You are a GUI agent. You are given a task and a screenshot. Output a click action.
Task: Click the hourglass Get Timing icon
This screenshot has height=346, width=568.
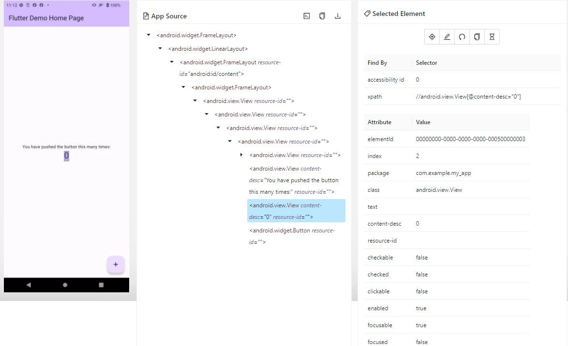[492, 37]
